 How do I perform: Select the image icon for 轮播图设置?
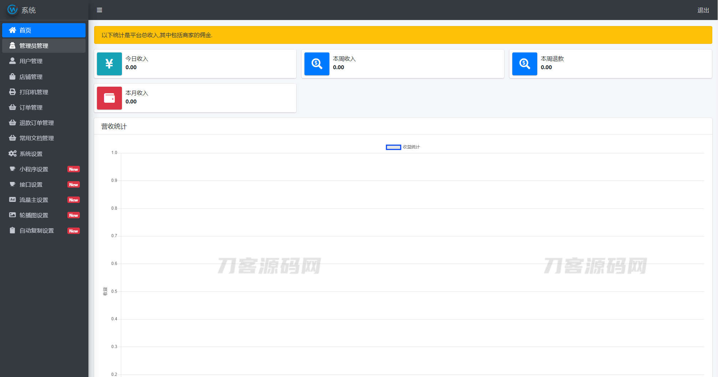click(x=12, y=215)
